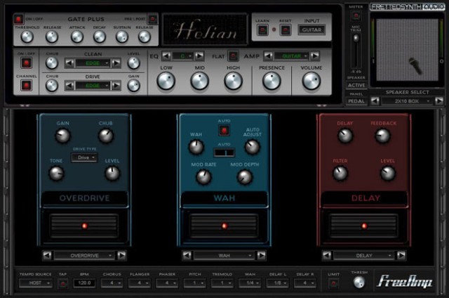Click the next EQ preset arrow
449x298 pixels.
(199, 56)
